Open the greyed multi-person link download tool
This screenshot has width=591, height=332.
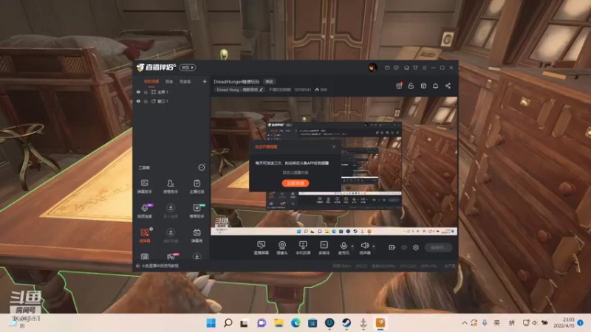coord(171,211)
